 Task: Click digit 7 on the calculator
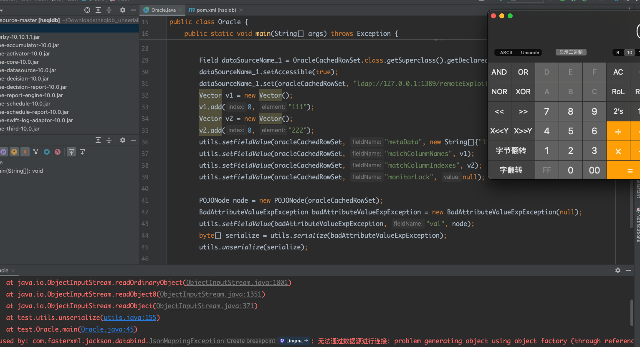547,111
